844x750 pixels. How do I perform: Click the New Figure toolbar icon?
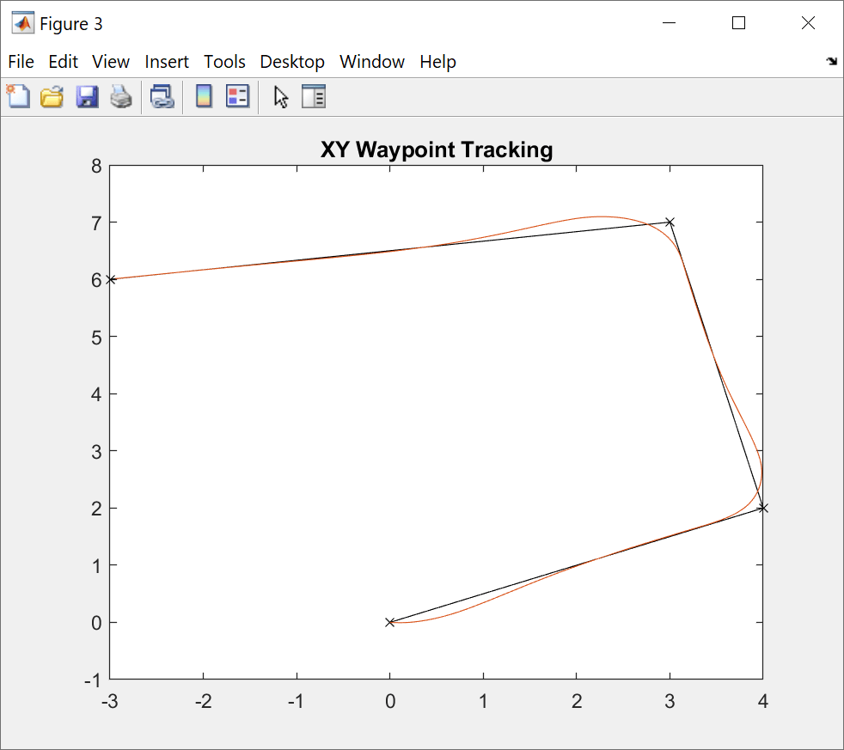click(18, 97)
